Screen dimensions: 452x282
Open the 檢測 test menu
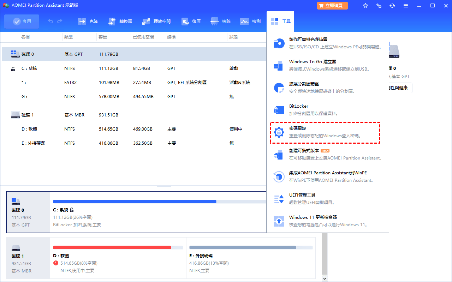250,22
